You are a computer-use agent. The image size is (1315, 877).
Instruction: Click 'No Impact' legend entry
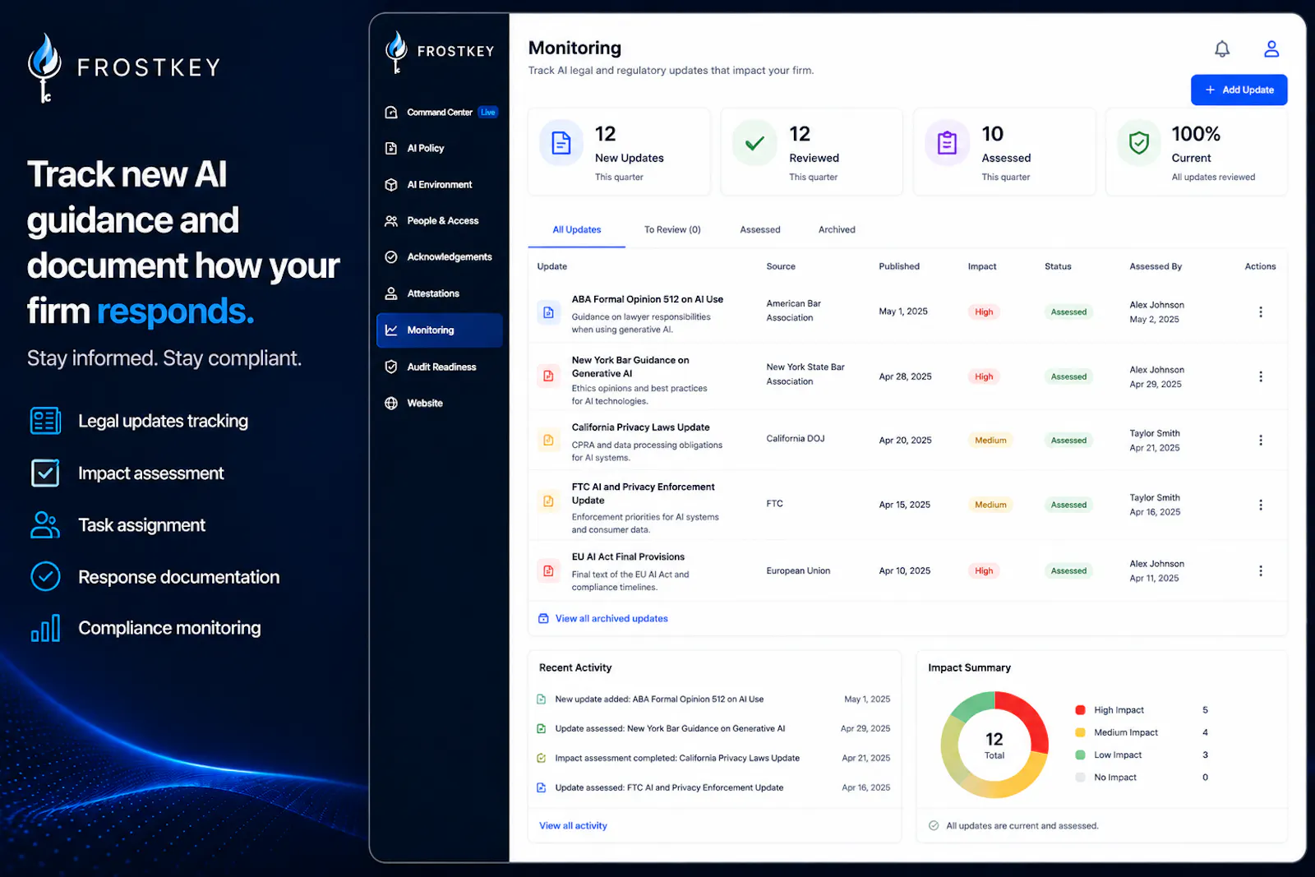1115,778
